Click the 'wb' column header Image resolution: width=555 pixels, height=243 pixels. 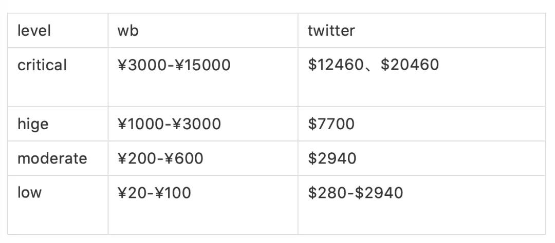pos(128,31)
